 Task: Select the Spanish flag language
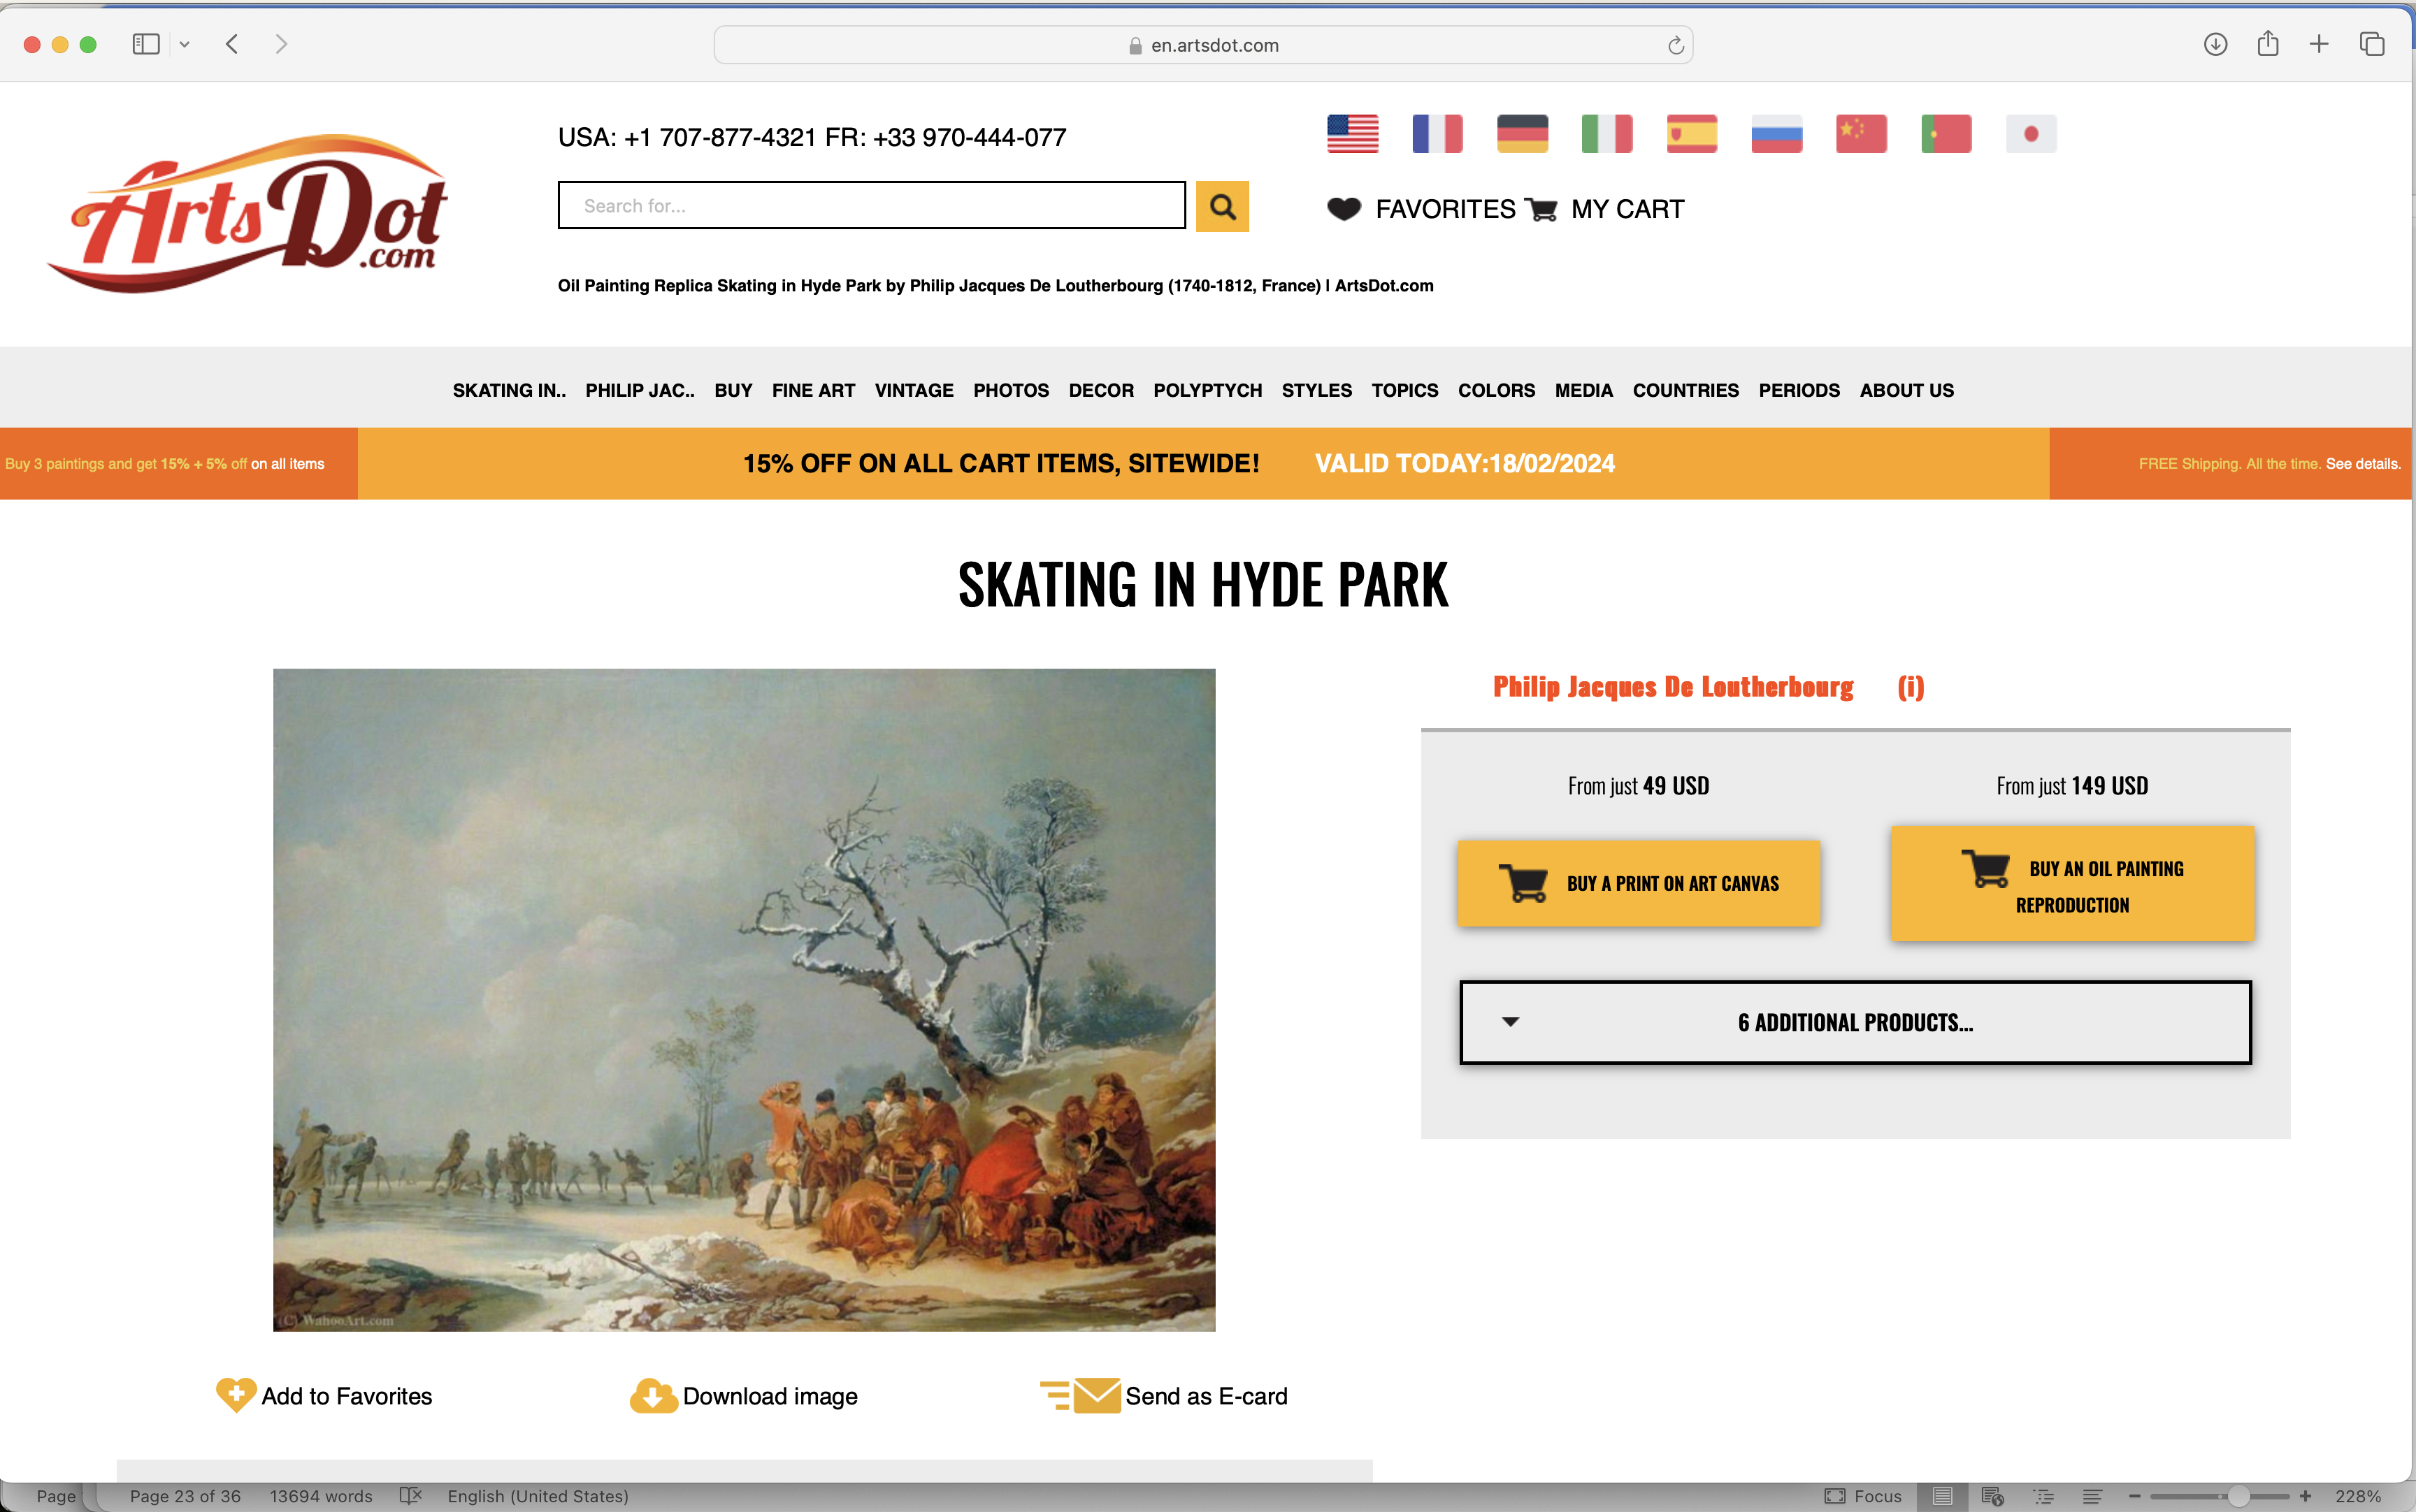click(x=1692, y=134)
